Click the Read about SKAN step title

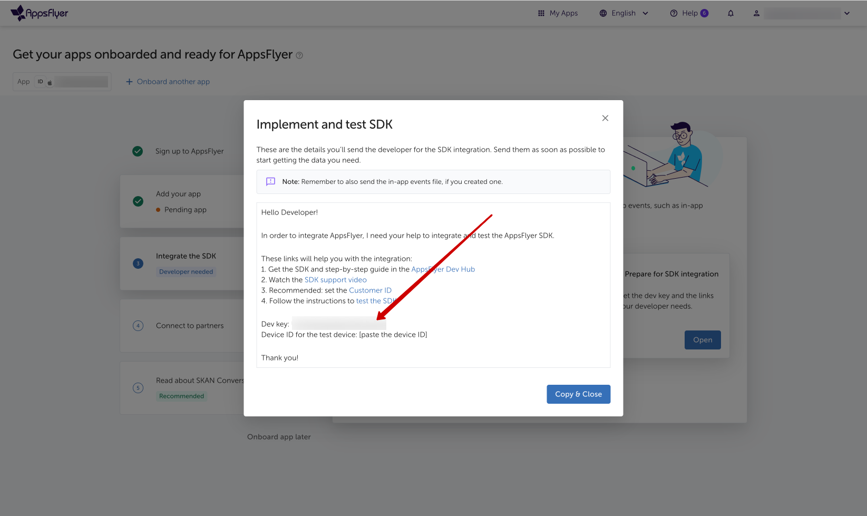tap(200, 381)
